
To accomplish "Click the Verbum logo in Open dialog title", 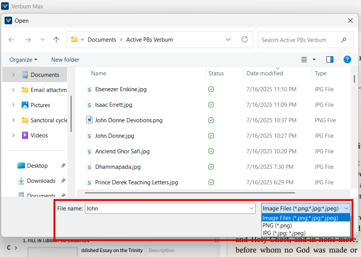I will point(8,21).
